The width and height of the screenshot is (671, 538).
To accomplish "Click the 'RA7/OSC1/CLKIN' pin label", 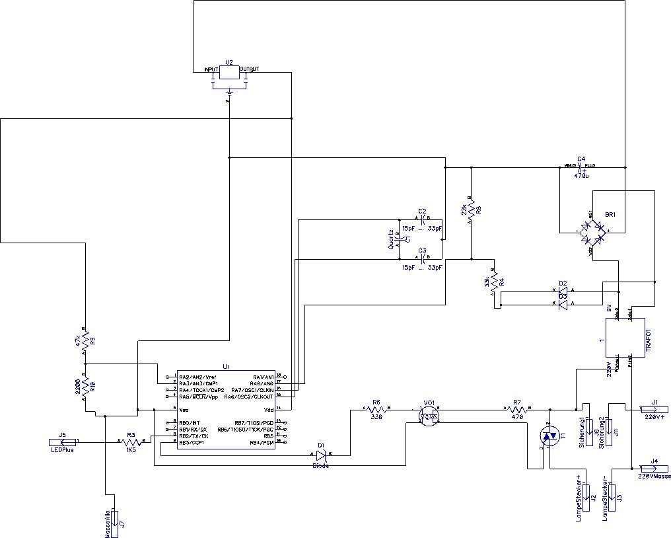I will coord(252,390).
